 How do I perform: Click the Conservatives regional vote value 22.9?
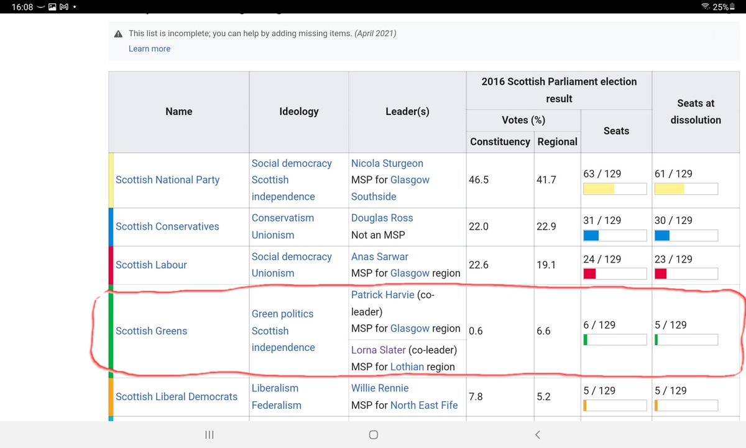(x=546, y=226)
